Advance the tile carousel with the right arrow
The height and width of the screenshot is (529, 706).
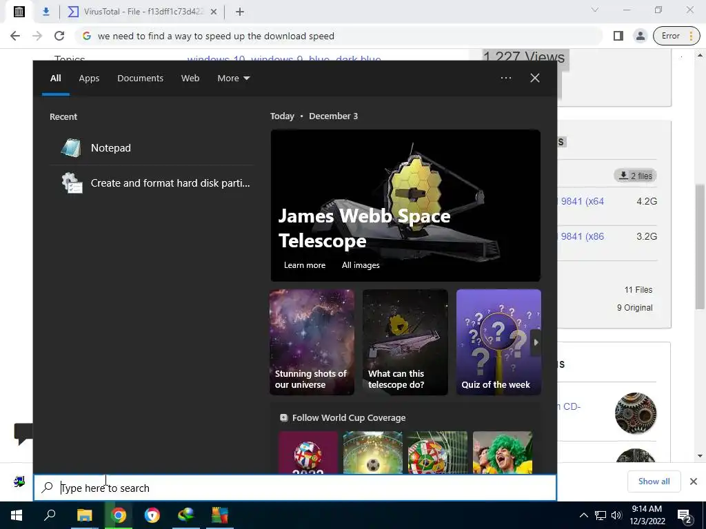[535, 342]
